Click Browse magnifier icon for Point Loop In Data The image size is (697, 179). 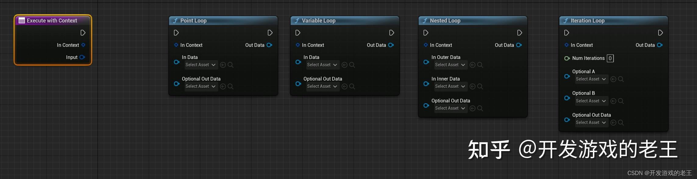pos(230,65)
